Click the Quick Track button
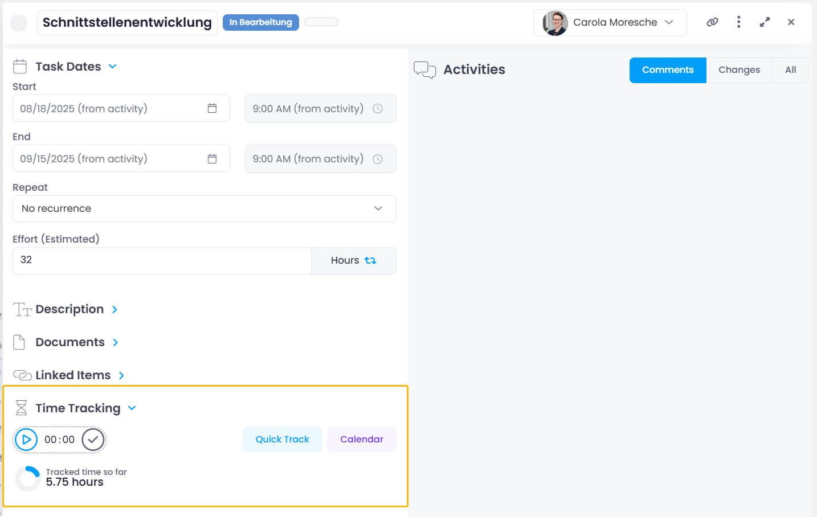The height and width of the screenshot is (517, 817). coord(282,439)
